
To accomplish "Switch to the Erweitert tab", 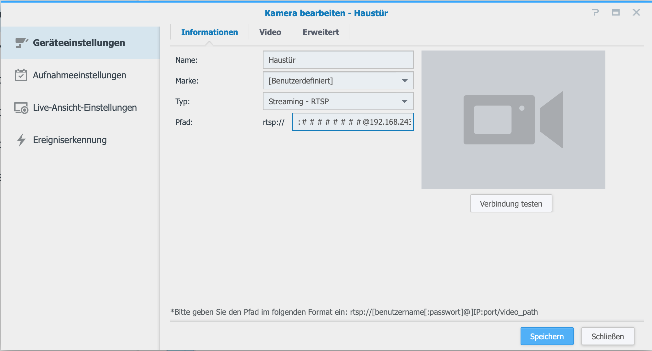I will tap(321, 32).
